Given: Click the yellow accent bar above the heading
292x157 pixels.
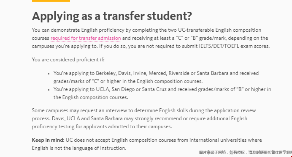Looking at the screenshot, I should pos(51,1).
